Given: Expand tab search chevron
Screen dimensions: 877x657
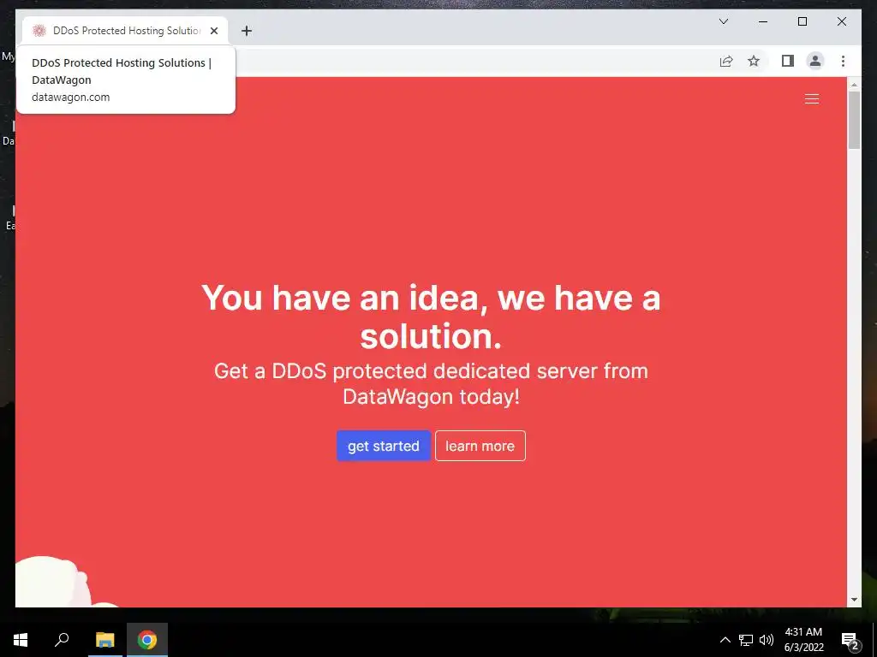Looking at the screenshot, I should click(723, 21).
